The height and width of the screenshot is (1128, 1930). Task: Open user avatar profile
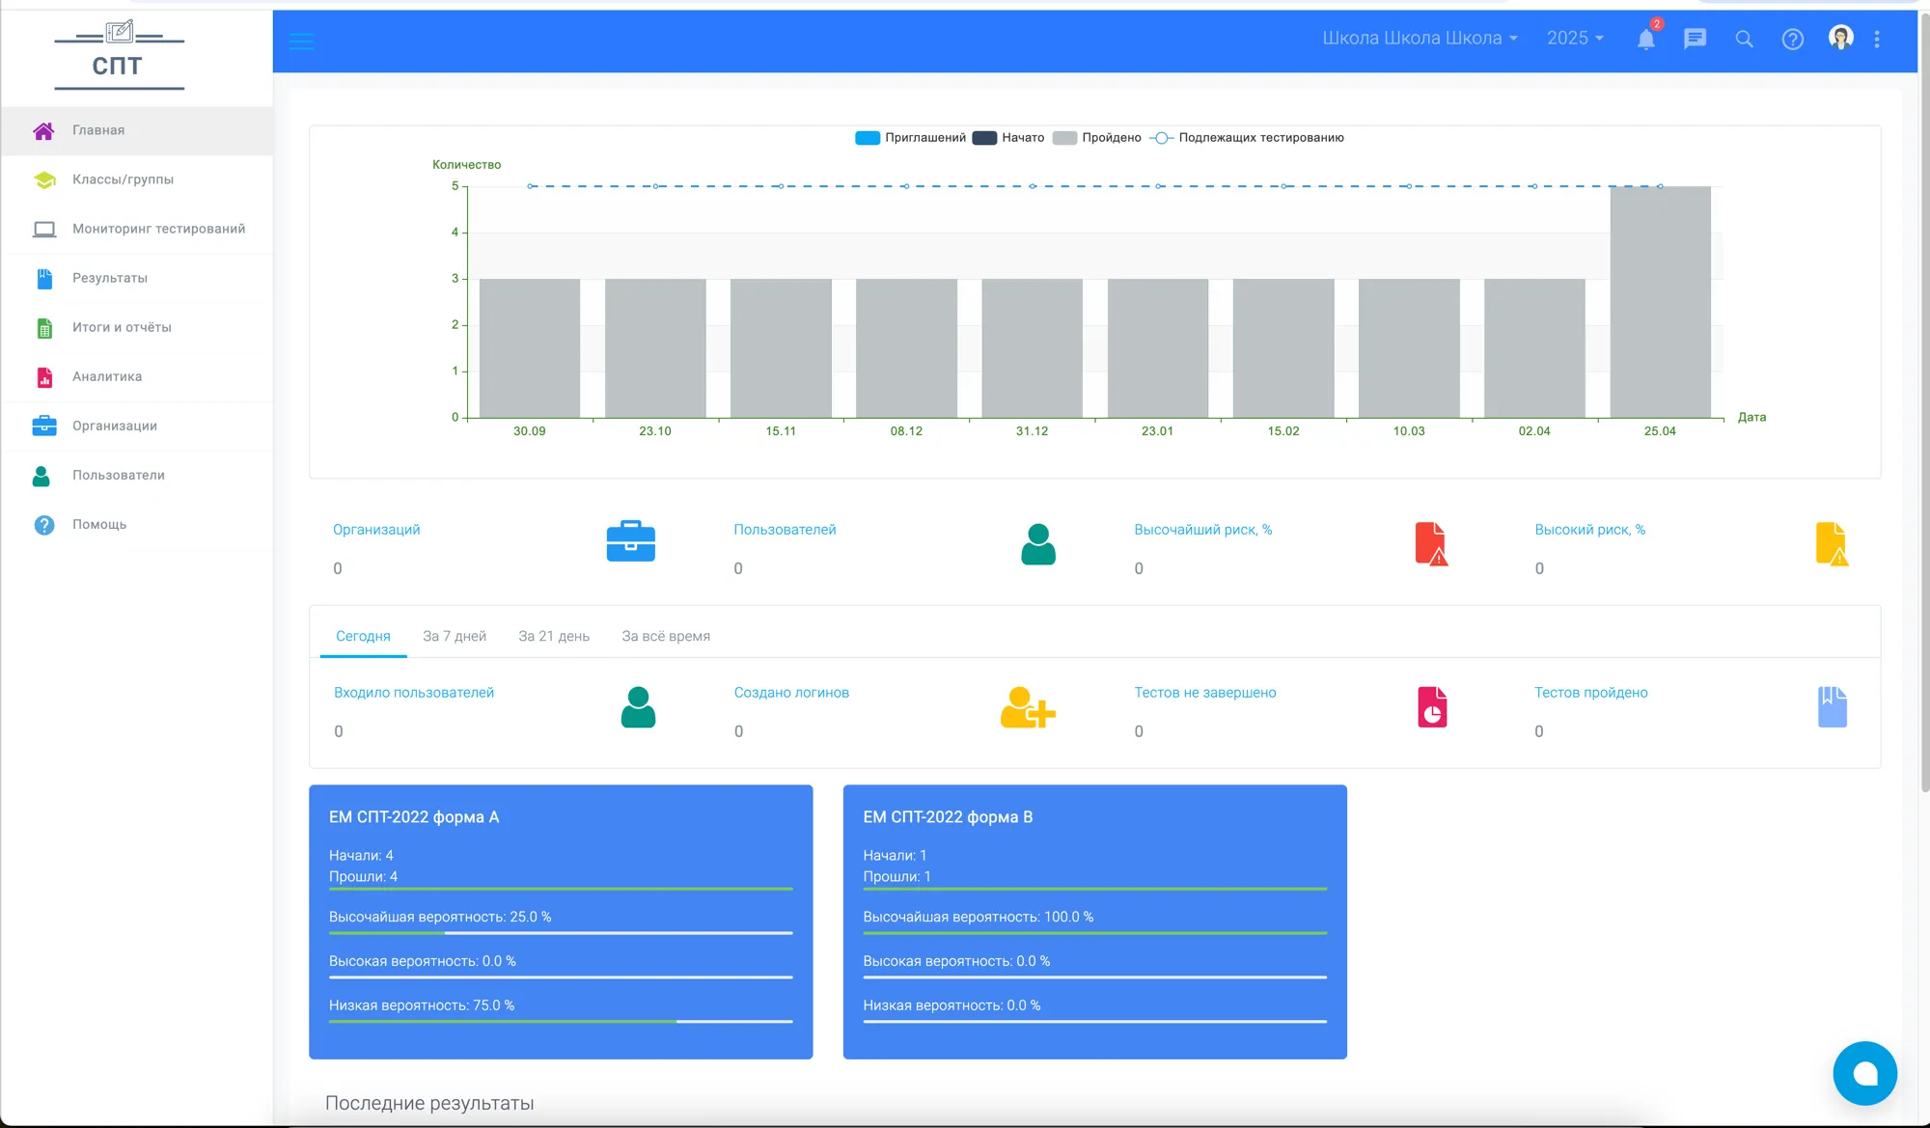[x=1840, y=38]
